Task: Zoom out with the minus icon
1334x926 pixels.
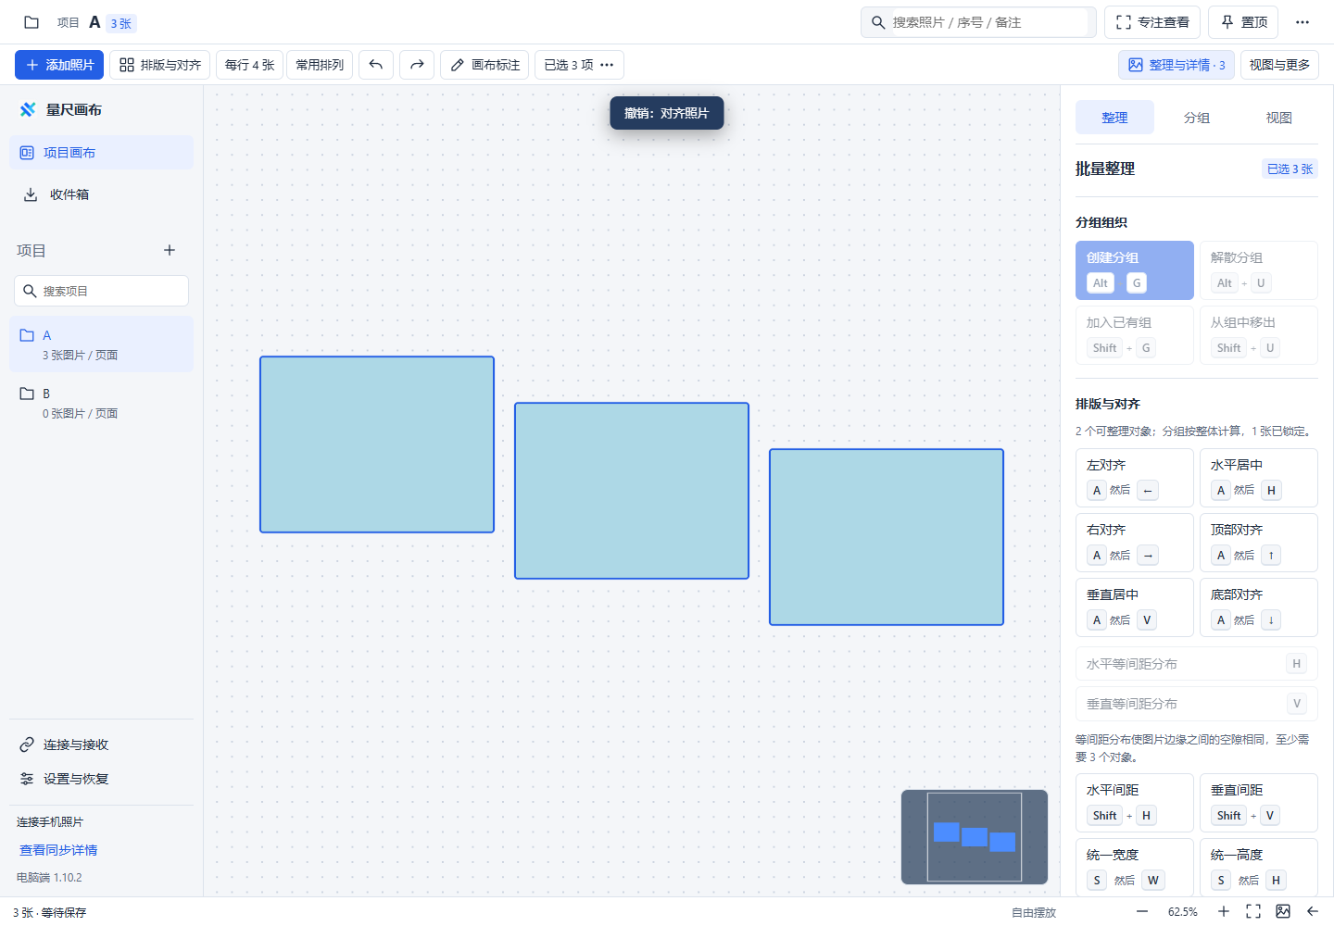Action: coord(1142,912)
